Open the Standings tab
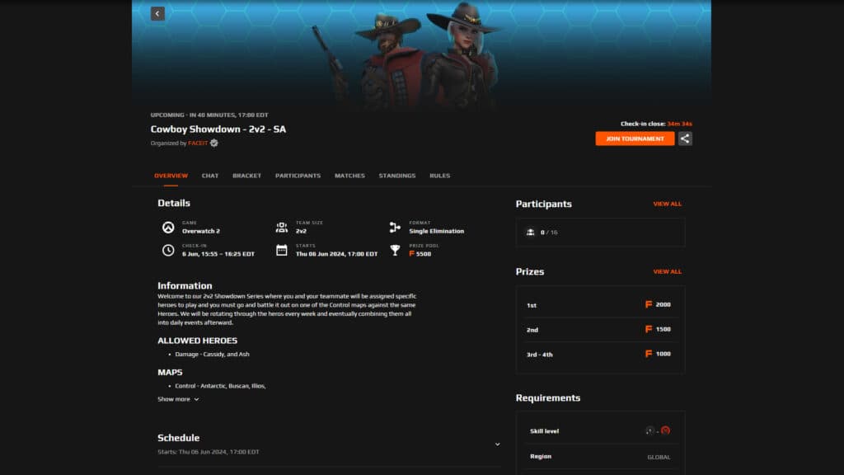 398,176
